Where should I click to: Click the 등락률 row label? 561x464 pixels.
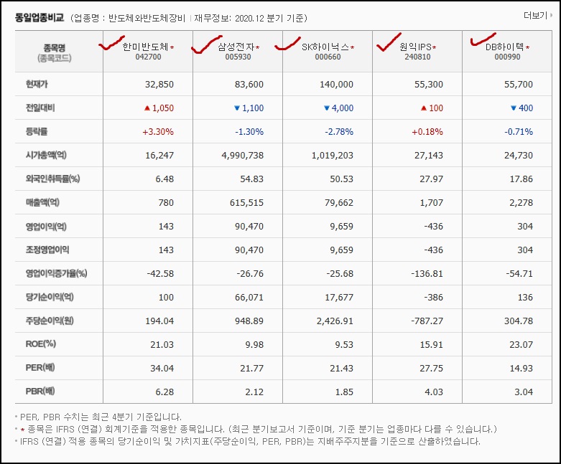(x=37, y=131)
